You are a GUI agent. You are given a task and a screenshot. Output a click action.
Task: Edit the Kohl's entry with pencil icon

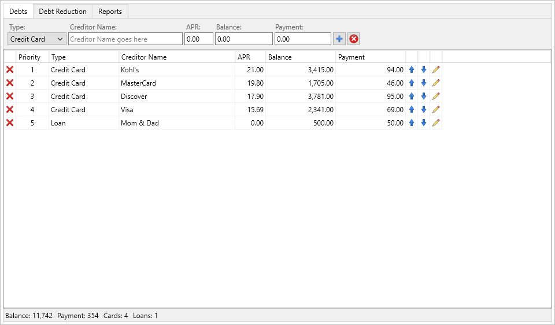point(436,70)
